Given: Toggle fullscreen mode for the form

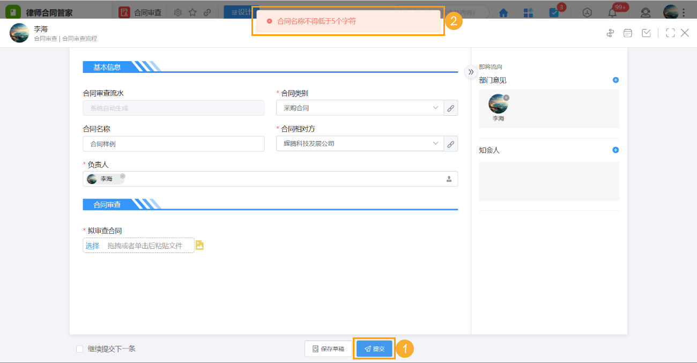Looking at the screenshot, I should tap(670, 33).
